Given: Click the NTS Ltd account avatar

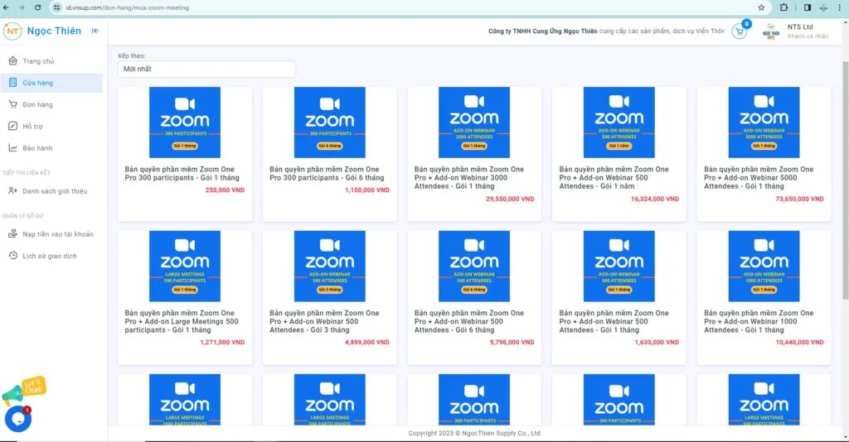Looking at the screenshot, I should [771, 31].
